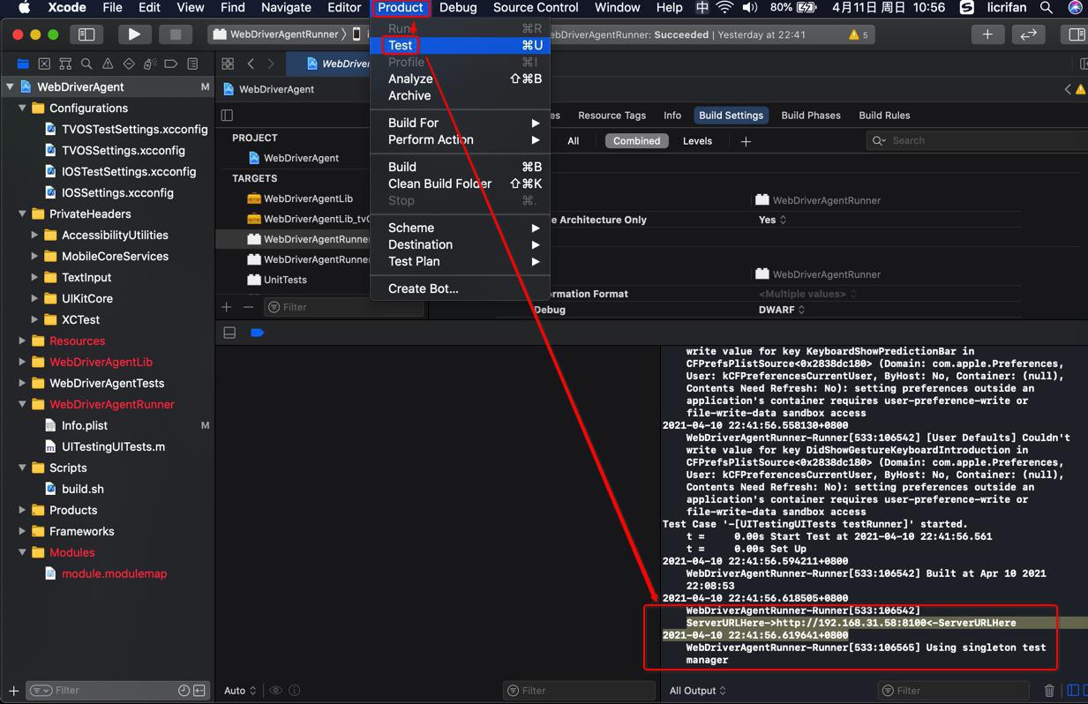Choose Analyze from the Product menu
Image resolution: width=1088 pixels, height=704 pixels.
point(460,79)
